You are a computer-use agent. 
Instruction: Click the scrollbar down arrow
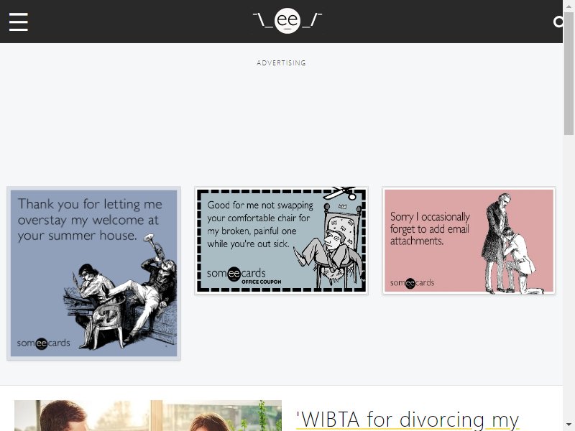569,425
